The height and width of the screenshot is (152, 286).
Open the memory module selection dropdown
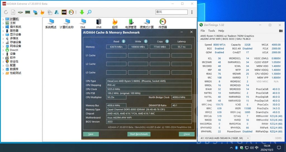point(225,138)
